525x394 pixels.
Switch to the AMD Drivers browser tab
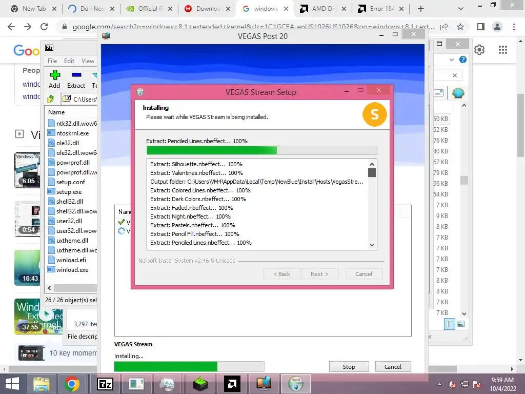pos(323,9)
